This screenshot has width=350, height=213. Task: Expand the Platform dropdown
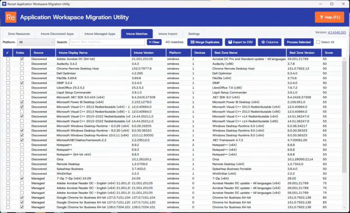pos(36,42)
